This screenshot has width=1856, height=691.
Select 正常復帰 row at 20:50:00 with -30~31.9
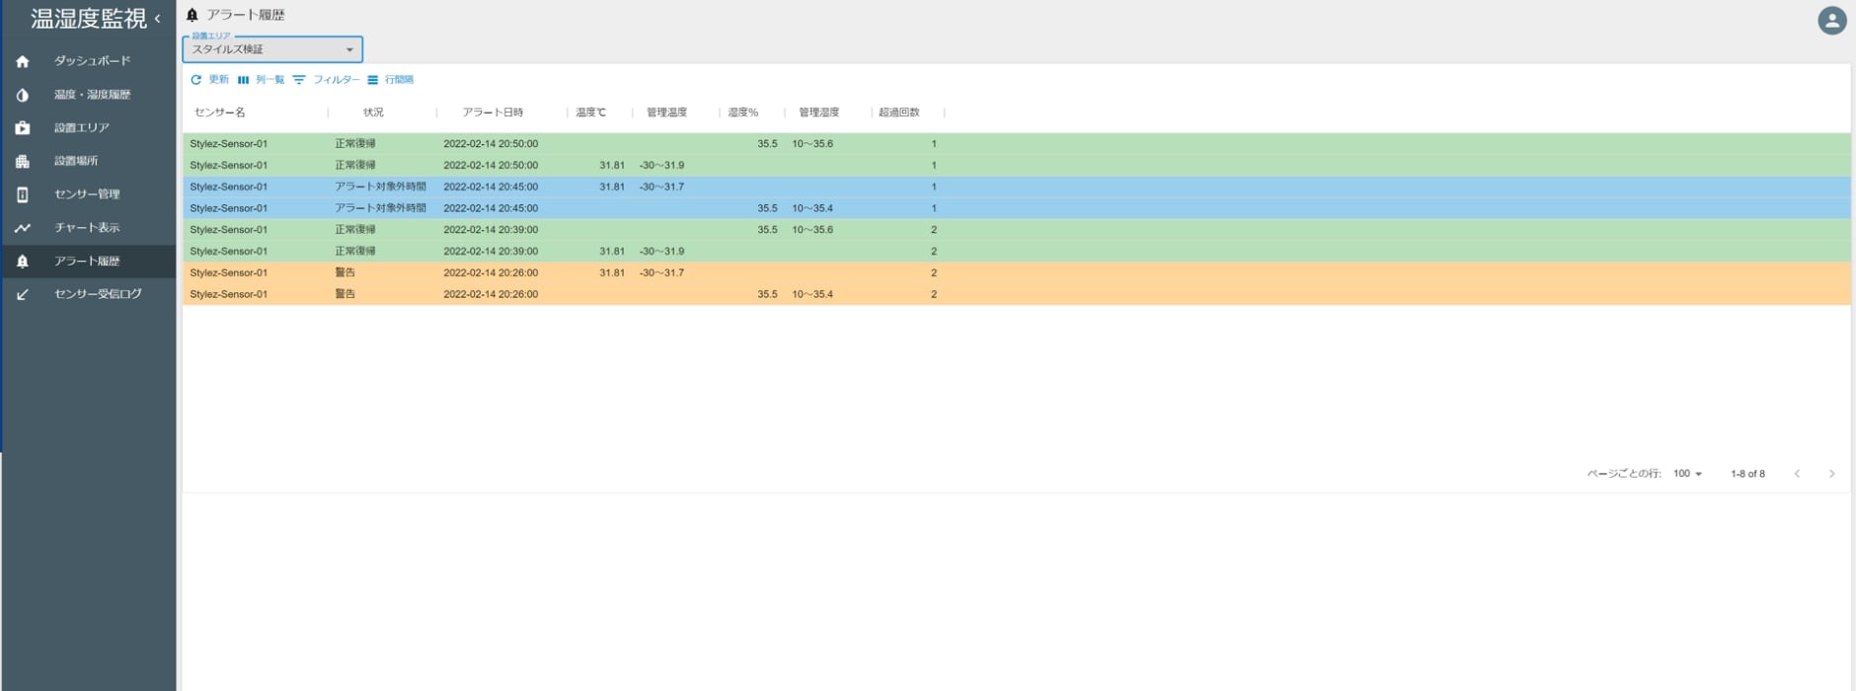1016,166
